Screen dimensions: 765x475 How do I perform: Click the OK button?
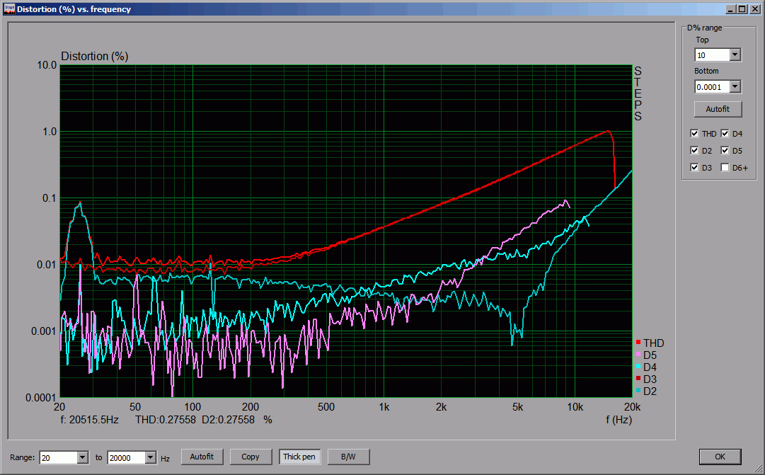(x=720, y=457)
